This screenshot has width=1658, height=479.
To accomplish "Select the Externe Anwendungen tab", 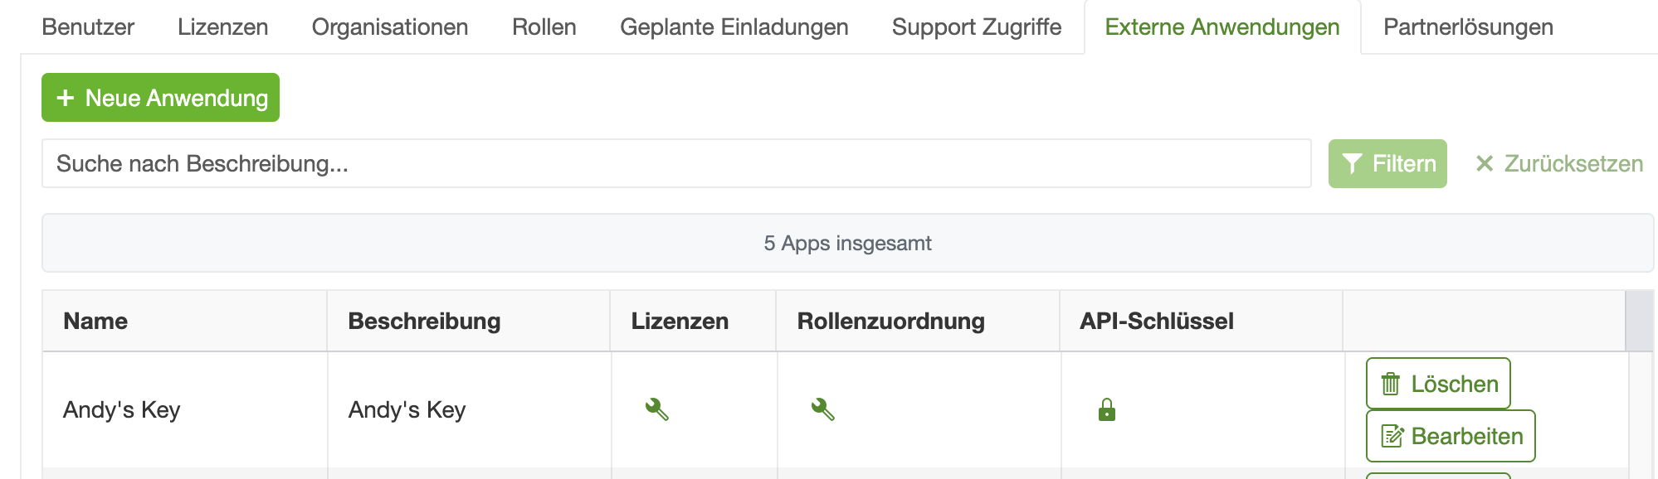I will (1222, 27).
